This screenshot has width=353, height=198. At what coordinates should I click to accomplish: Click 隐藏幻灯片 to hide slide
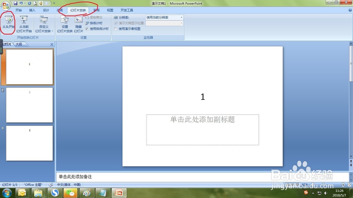click(78, 24)
